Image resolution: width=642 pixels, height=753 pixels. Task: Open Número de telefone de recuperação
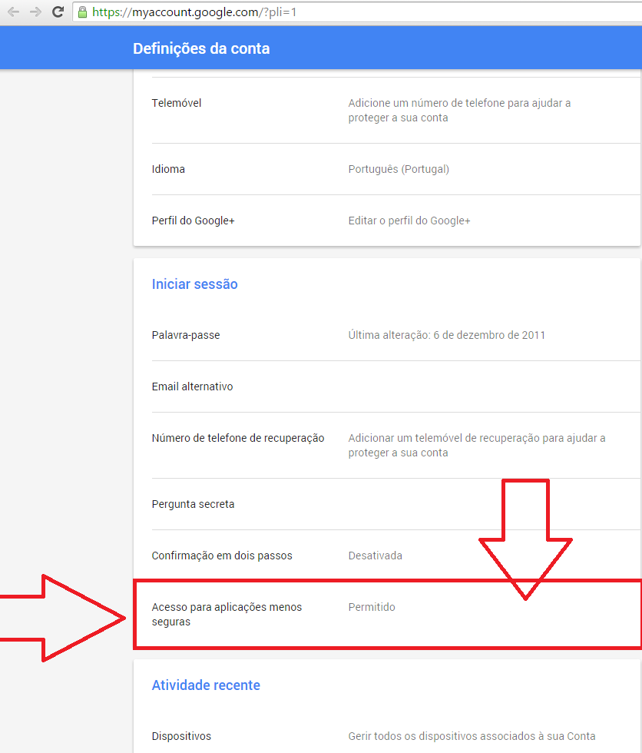click(238, 438)
